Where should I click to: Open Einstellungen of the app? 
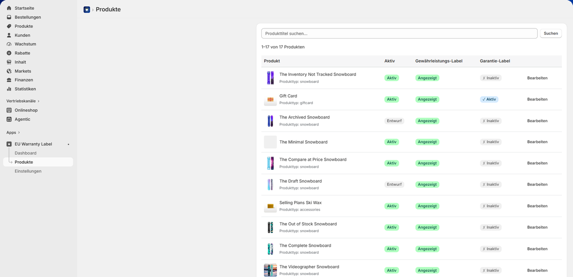[28, 171]
